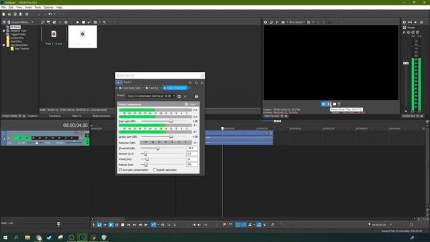Screen dimensions: 430x242
Task: Select the All Media tree item
Action: tap(15, 27)
